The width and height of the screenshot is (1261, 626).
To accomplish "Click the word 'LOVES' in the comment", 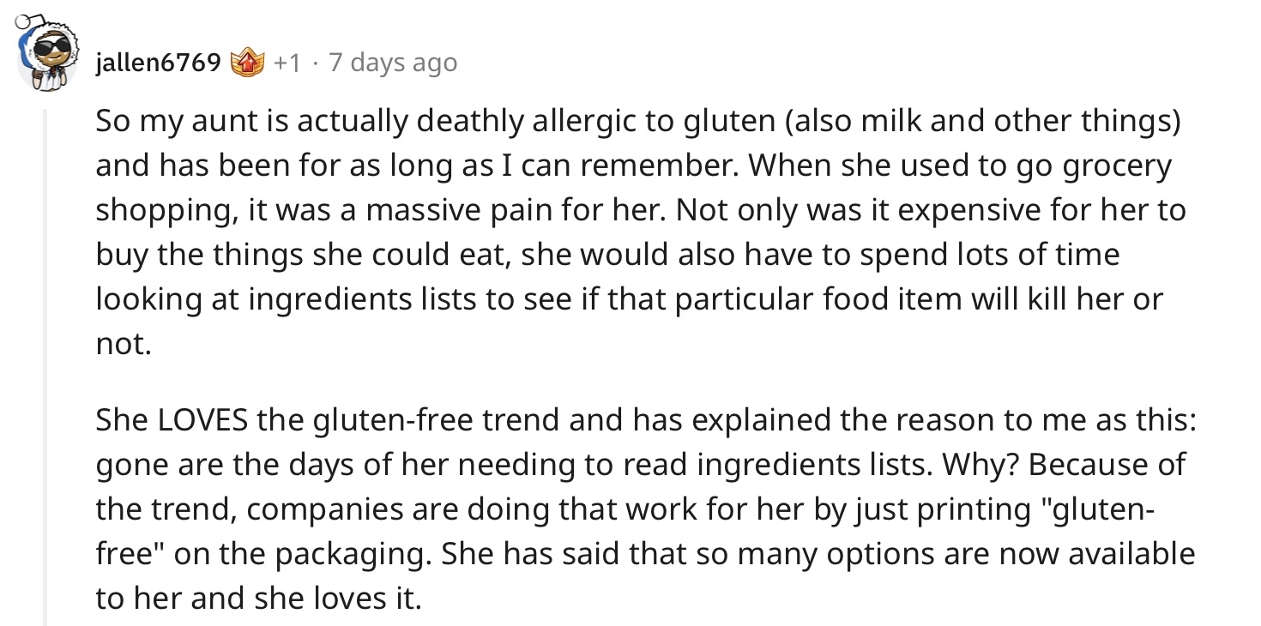I will pos(203,420).
